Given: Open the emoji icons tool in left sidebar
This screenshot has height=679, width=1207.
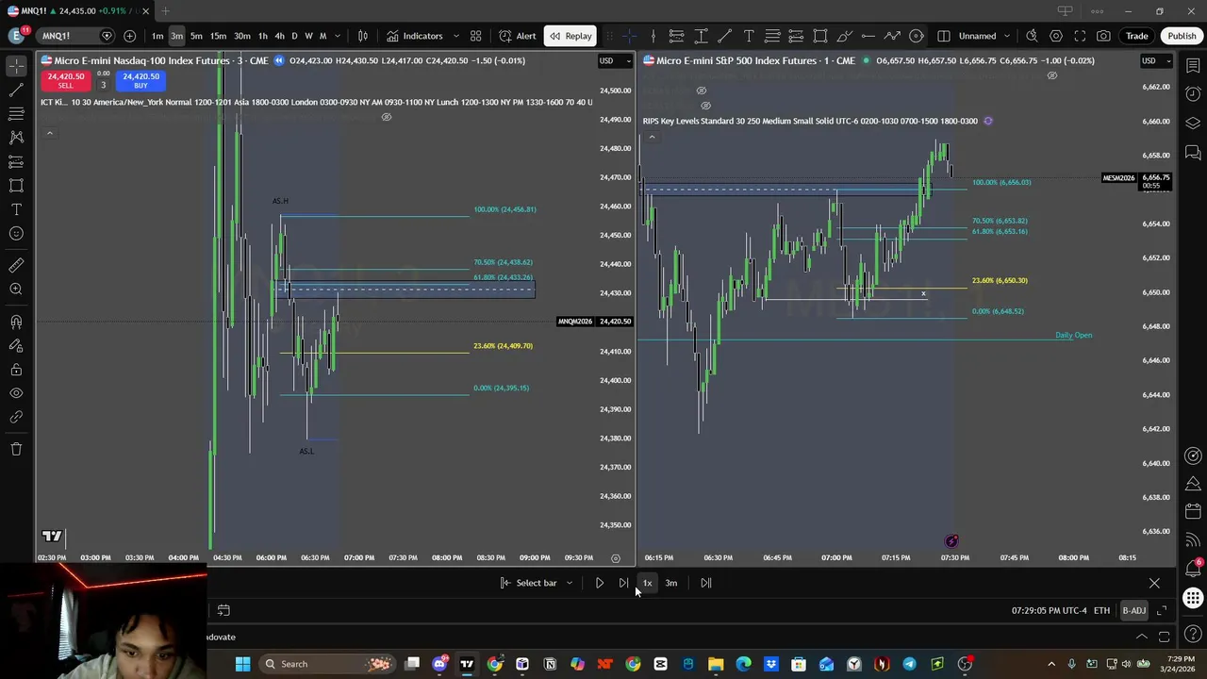Looking at the screenshot, I should (x=16, y=234).
